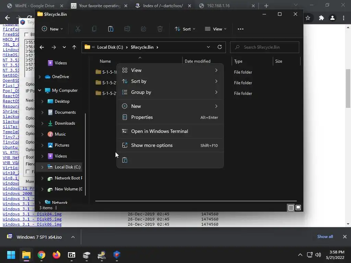Switch to 192.168.1.16 browser tab
This screenshot has width=351, height=263.
tap(227, 5)
